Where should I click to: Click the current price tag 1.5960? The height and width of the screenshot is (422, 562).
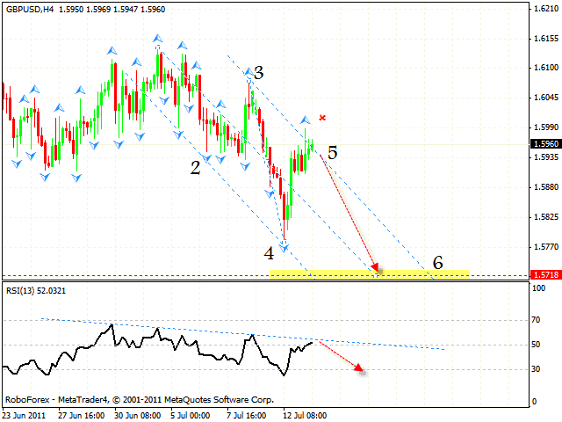click(x=544, y=143)
